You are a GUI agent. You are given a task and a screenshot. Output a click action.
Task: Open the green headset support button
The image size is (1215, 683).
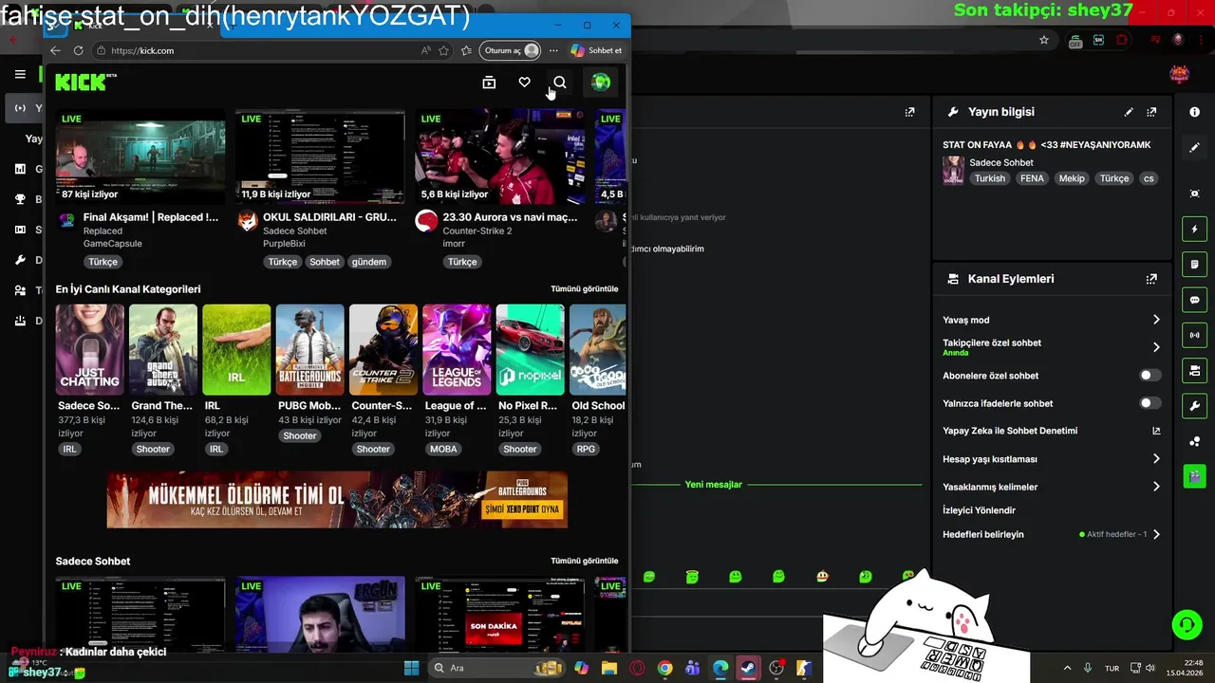[1187, 625]
